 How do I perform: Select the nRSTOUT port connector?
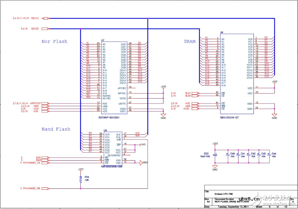(46, 104)
